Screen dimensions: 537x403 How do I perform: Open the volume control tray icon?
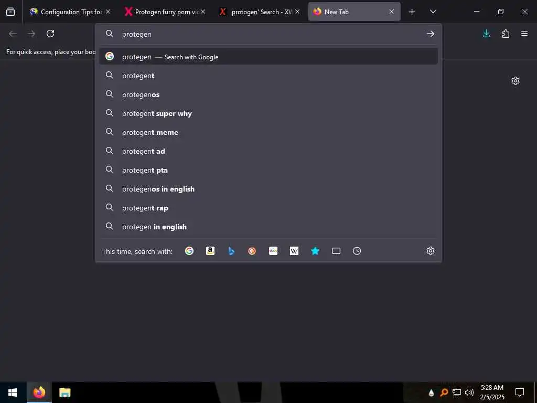point(469,393)
